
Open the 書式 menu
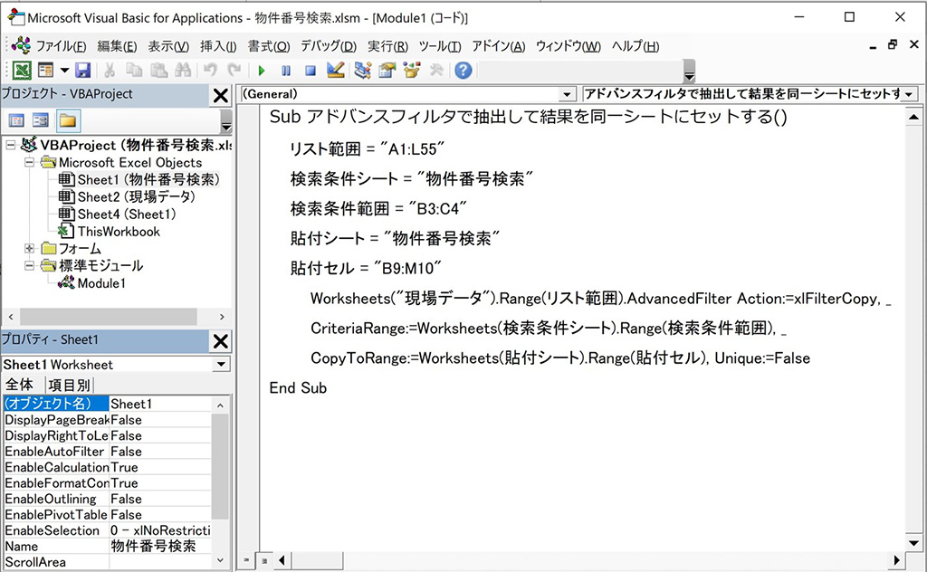[x=268, y=46]
